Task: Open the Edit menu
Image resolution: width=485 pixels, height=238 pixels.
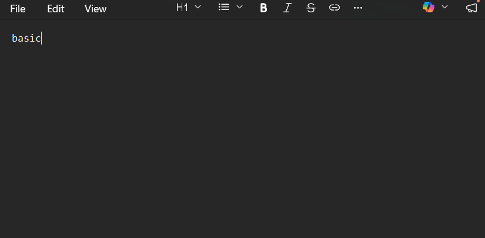Action: tap(56, 9)
